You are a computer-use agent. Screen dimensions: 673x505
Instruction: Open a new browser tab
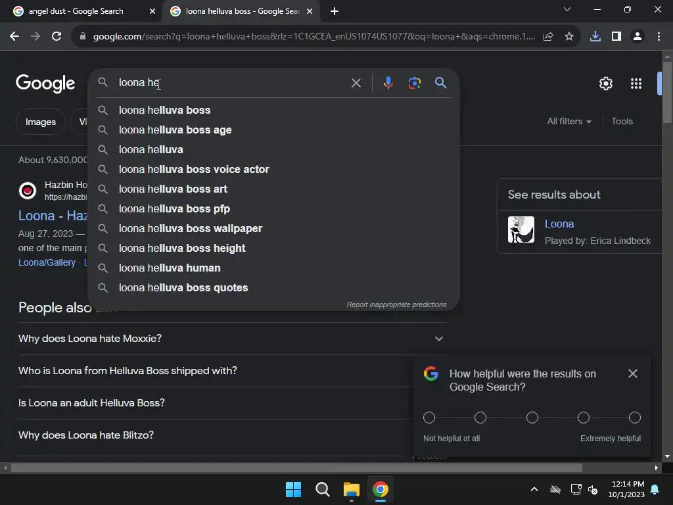(335, 11)
